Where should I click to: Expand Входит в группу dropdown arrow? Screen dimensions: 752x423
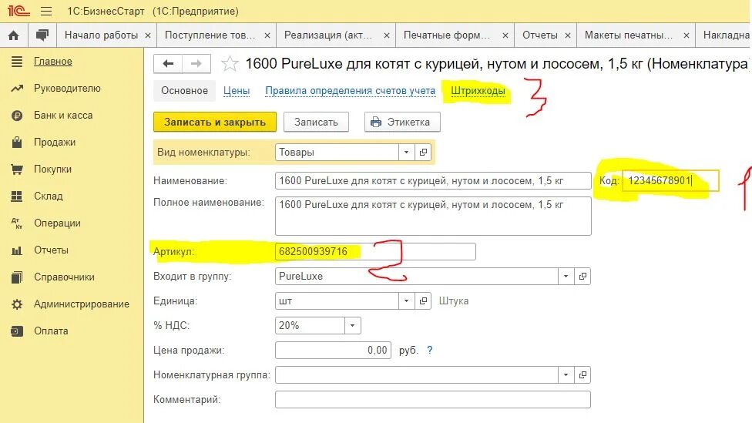566,277
